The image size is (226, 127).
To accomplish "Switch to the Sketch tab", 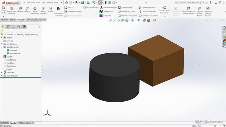I will click(x=13, y=20).
